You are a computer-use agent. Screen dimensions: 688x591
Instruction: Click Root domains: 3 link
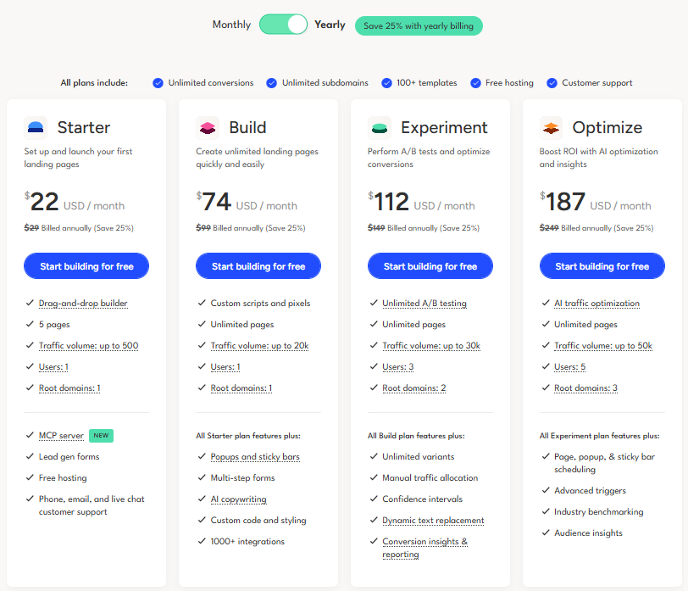[585, 388]
